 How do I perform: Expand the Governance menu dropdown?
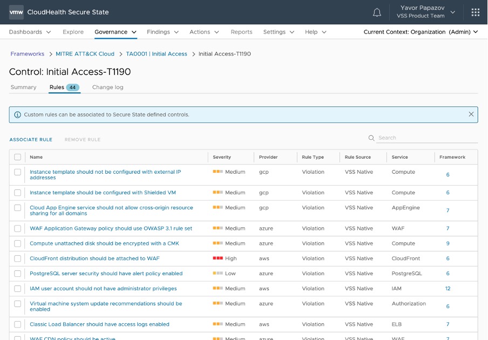tap(116, 32)
